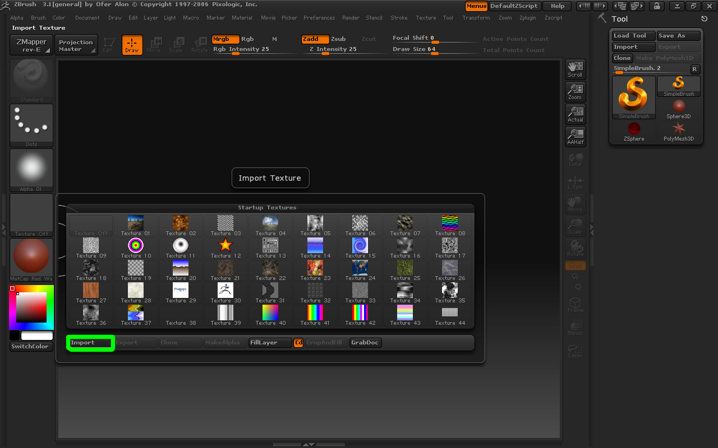Select Texture 01 landscape
Viewport: 718px width, 448px height.
coord(136,226)
